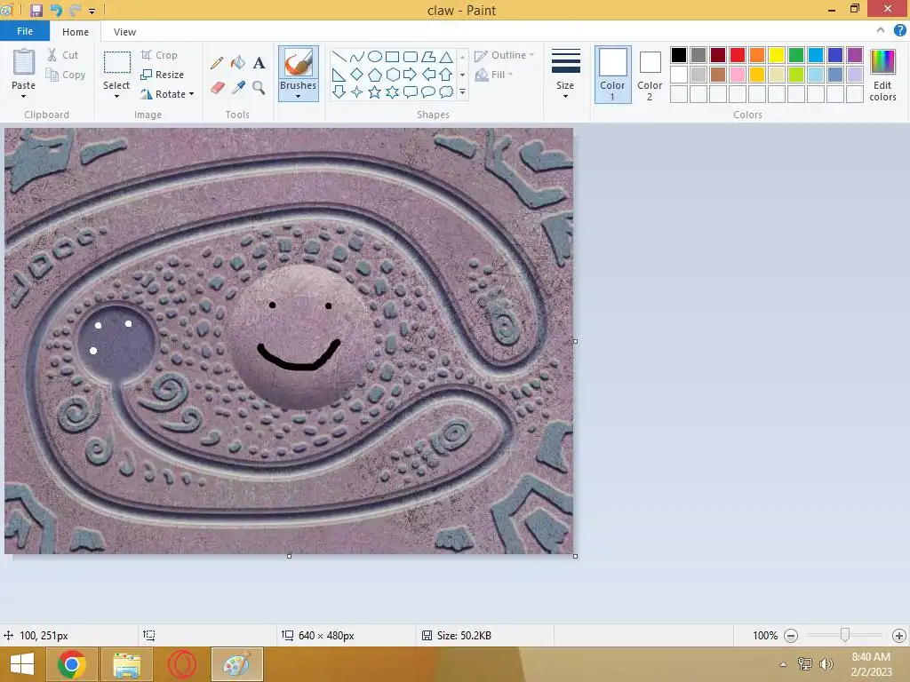Choose the Five-point star shape
This screenshot has height=682, width=910.
point(375,91)
